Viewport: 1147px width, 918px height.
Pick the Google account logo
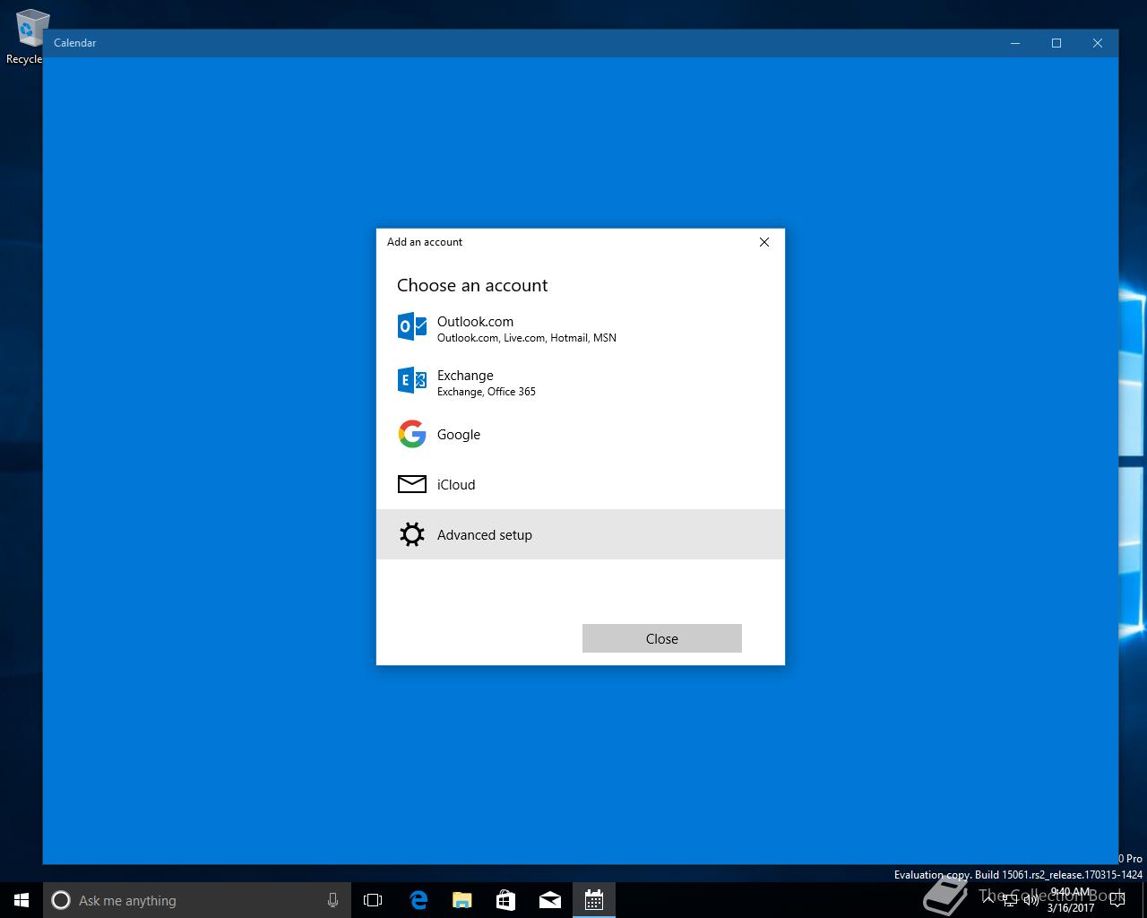pos(412,434)
